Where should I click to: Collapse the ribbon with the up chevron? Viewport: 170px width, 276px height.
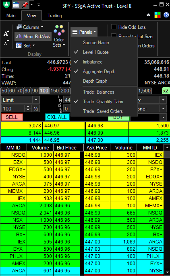click(x=149, y=15)
